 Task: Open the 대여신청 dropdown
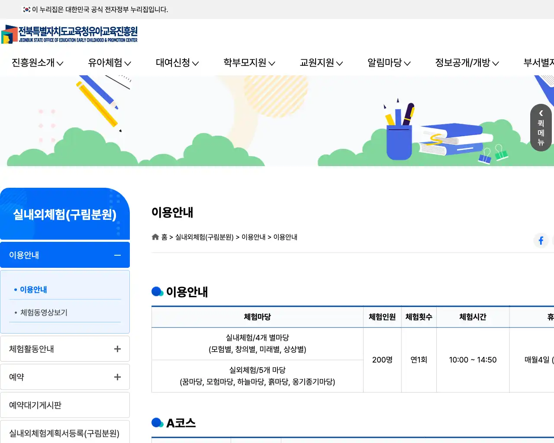coord(177,62)
